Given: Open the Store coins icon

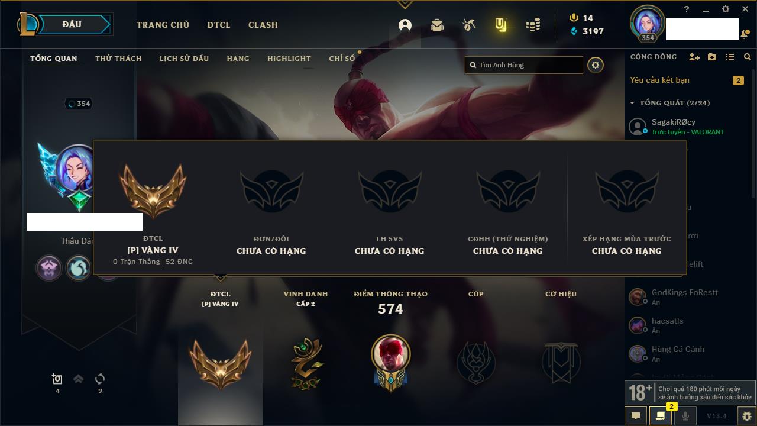Looking at the screenshot, I should click(x=533, y=25).
